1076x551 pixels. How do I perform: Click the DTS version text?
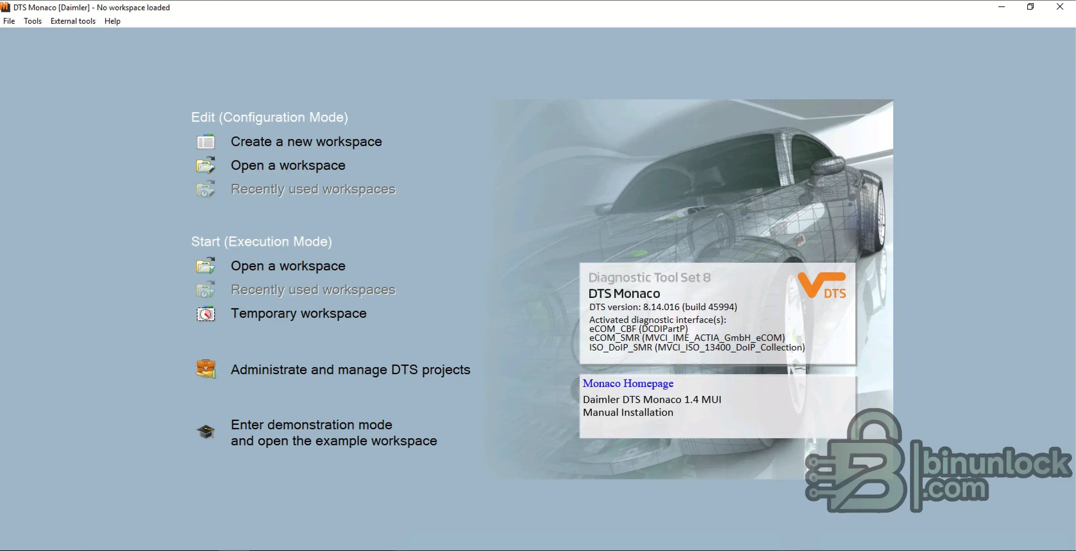(x=663, y=307)
